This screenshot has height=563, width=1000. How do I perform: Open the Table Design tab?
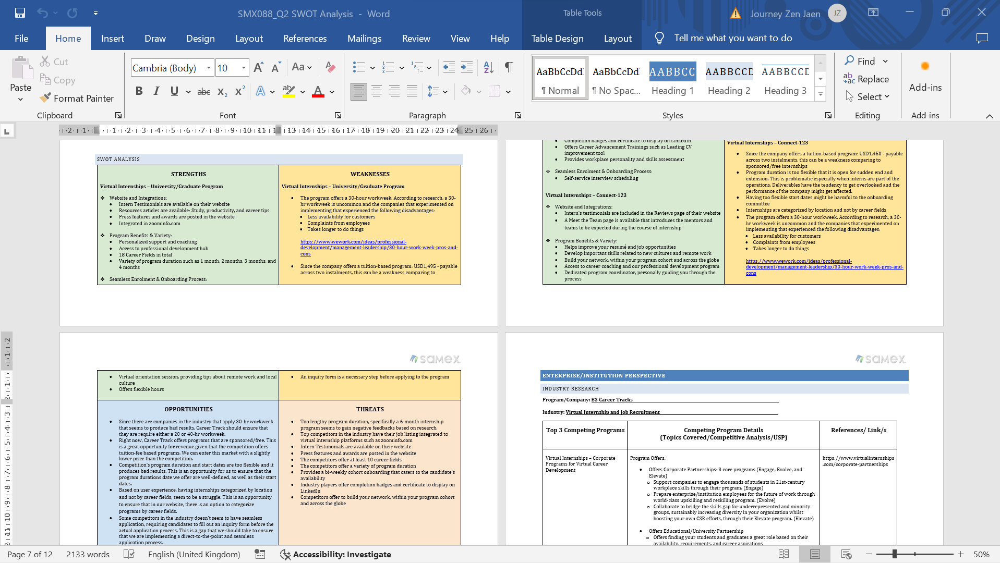(x=557, y=38)
